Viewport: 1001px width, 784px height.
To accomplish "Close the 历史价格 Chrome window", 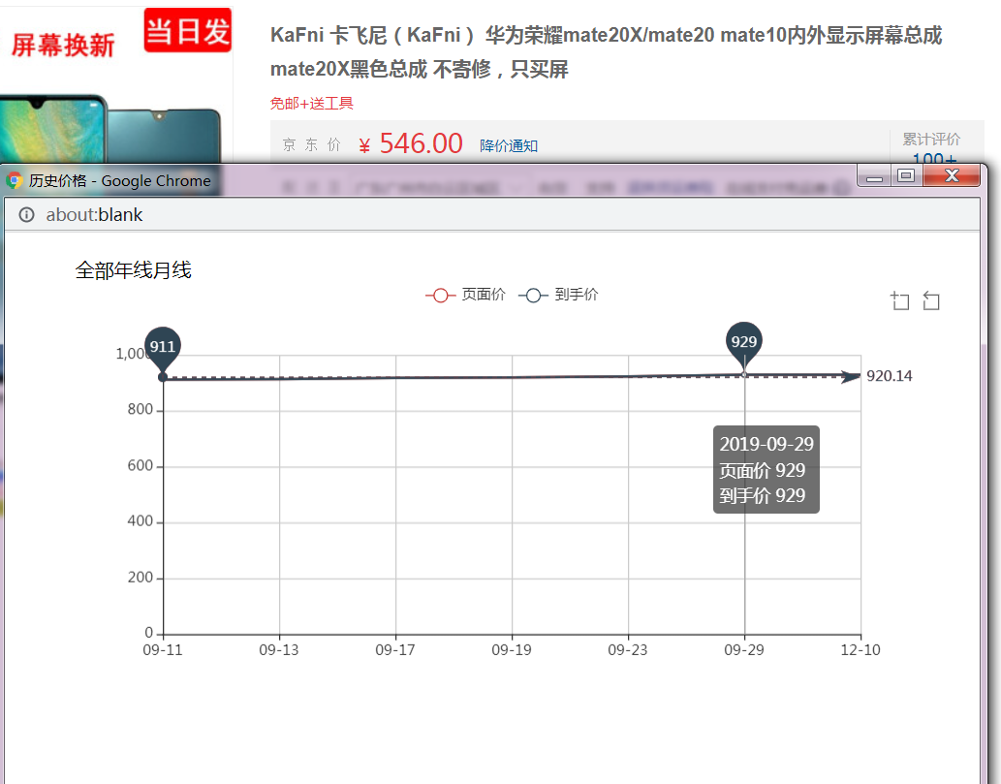I will [952, 175].
